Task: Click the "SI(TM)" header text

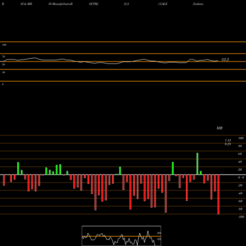Action: pos(93,4)
